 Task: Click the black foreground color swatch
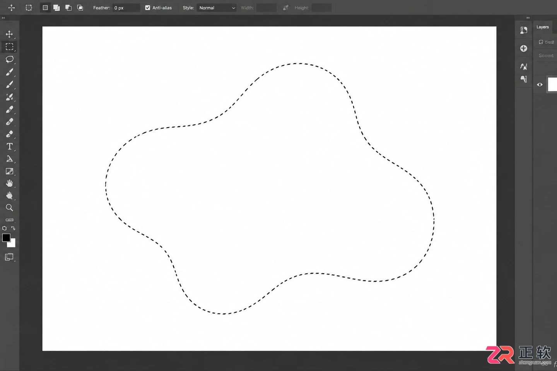coord(6,238)
